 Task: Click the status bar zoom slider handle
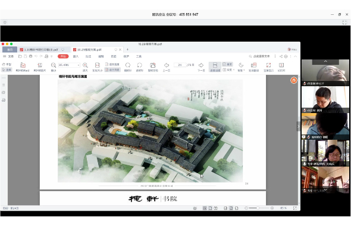[x=258, y=208]
